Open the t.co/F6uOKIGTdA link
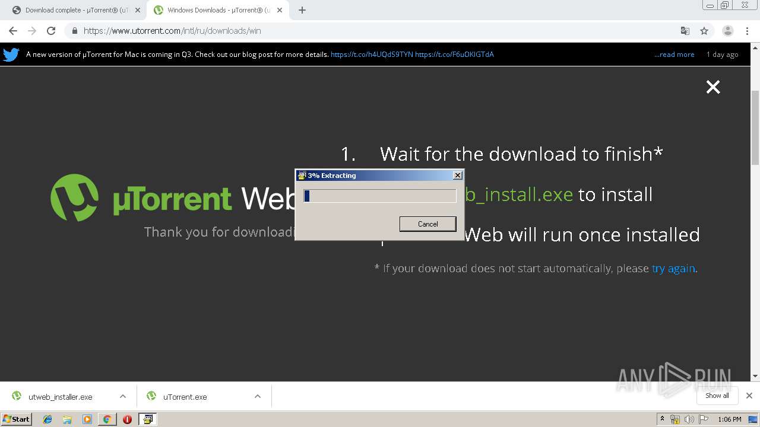The image size is (760, 427). click(x=454, y=55)
